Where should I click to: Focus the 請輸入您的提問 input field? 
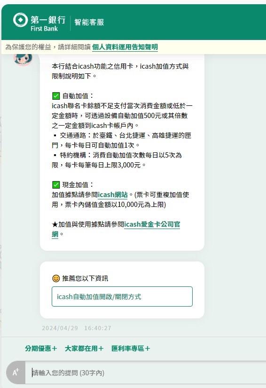pos(146,372)
